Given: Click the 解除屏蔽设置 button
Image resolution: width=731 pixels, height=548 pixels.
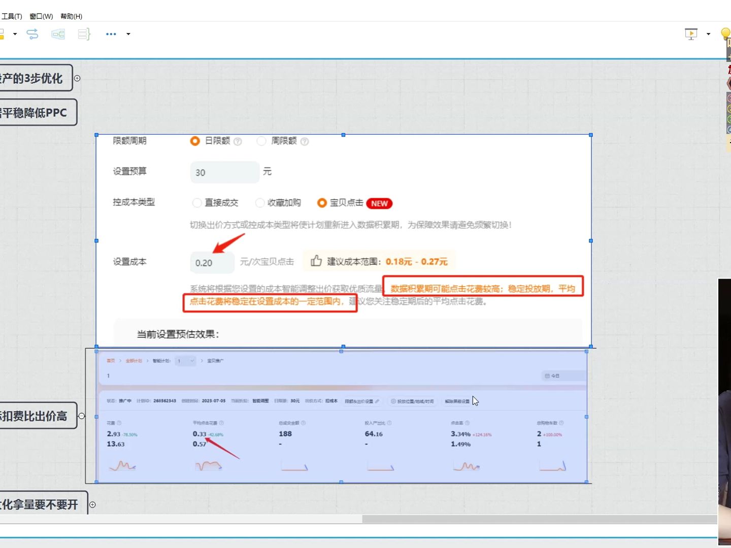Looking at the screenshot, I should 457,401.
